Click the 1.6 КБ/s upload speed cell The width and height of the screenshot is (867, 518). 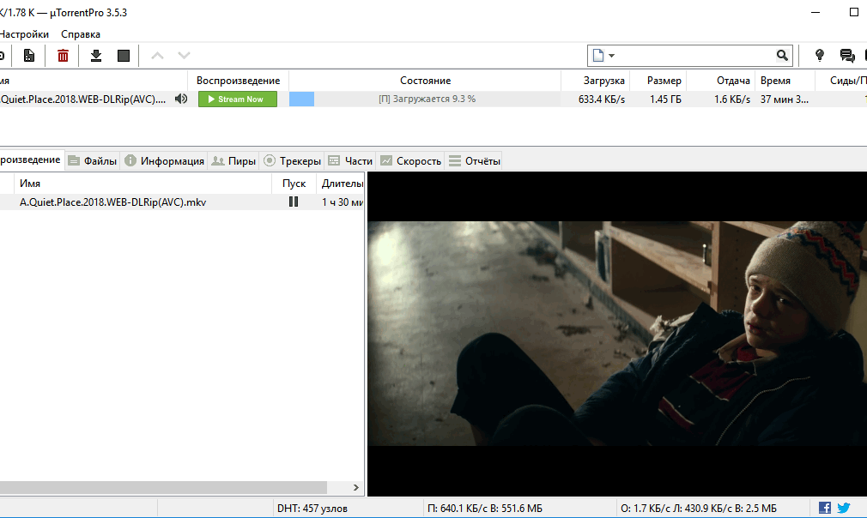[732, 99]
